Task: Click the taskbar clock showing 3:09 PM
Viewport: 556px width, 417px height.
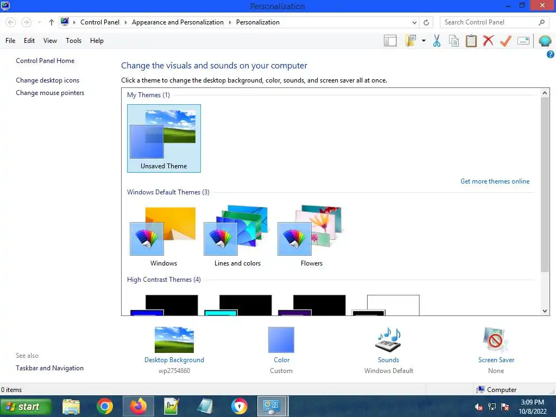Action: [533, 407]
